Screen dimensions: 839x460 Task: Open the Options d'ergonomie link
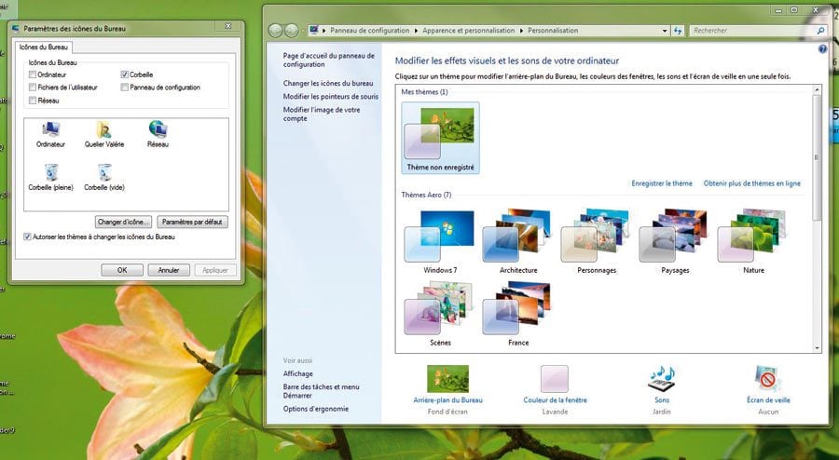click(316, 409)
